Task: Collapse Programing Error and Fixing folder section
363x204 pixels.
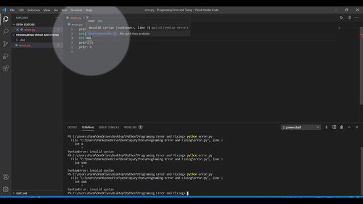Action: 14,35
